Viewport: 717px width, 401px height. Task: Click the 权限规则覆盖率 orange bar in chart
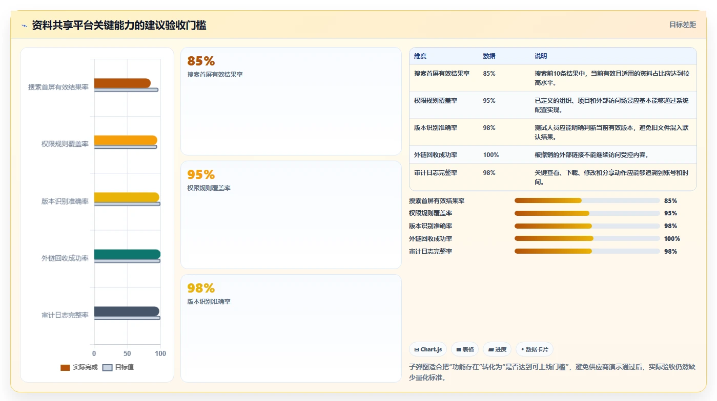[x=126, y=140]
